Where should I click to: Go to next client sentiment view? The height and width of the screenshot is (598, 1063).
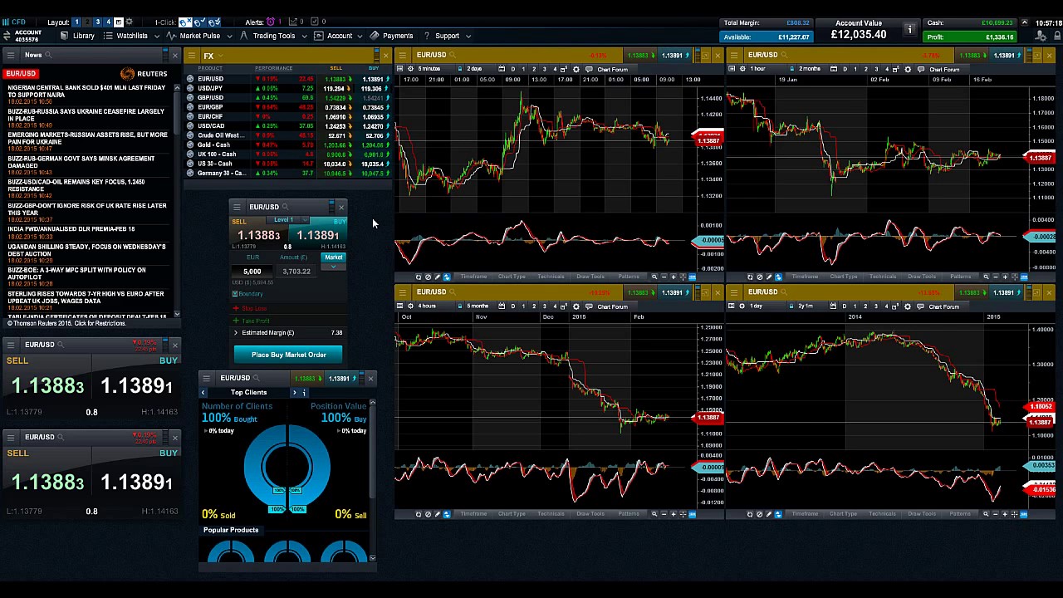(x=294, y=392)
